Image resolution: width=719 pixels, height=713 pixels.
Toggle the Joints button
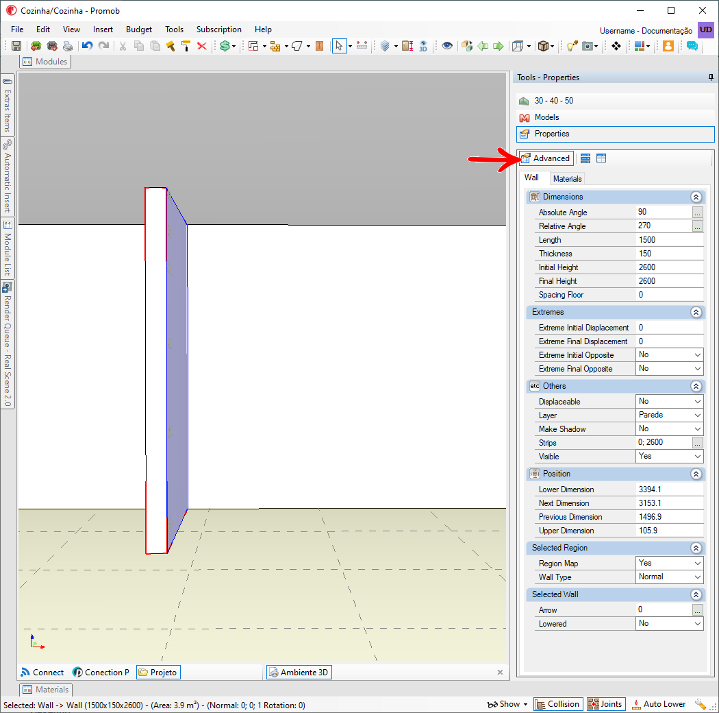click(606, 704)
